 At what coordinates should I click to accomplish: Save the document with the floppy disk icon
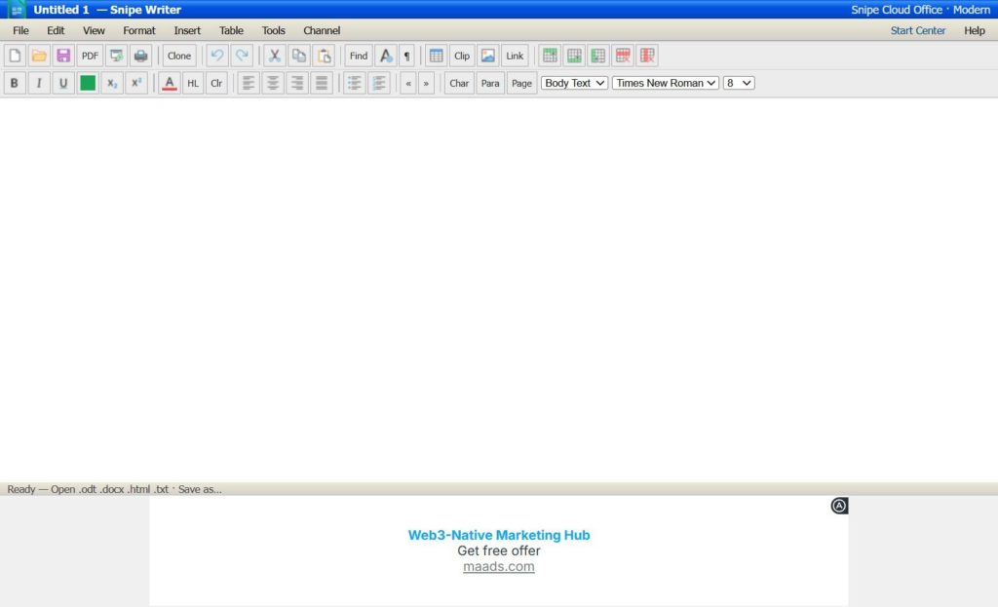(x=63, y=56)
